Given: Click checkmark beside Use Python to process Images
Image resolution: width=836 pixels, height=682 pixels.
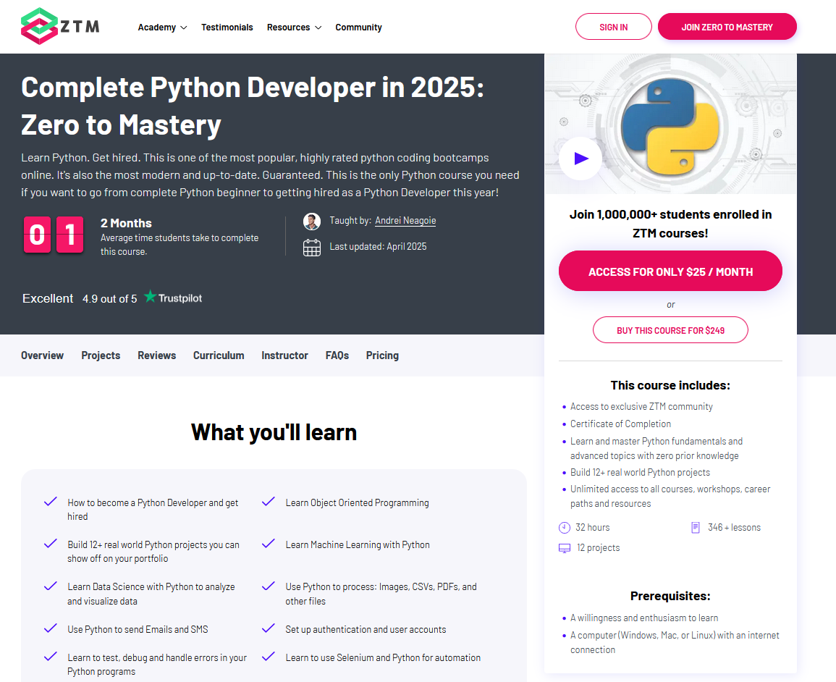Looking at the screenshot, I should 269,586.
